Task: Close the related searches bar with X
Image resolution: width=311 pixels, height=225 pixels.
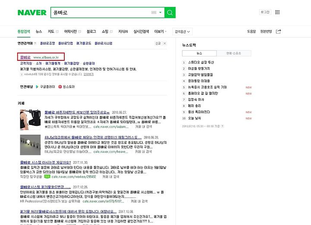Action: tap(165, 44)
